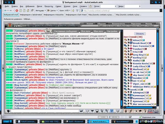Viewport: 165px width, 124px height.
Task: Open the Логин combo box dropdown
Action: pos(116,6)
